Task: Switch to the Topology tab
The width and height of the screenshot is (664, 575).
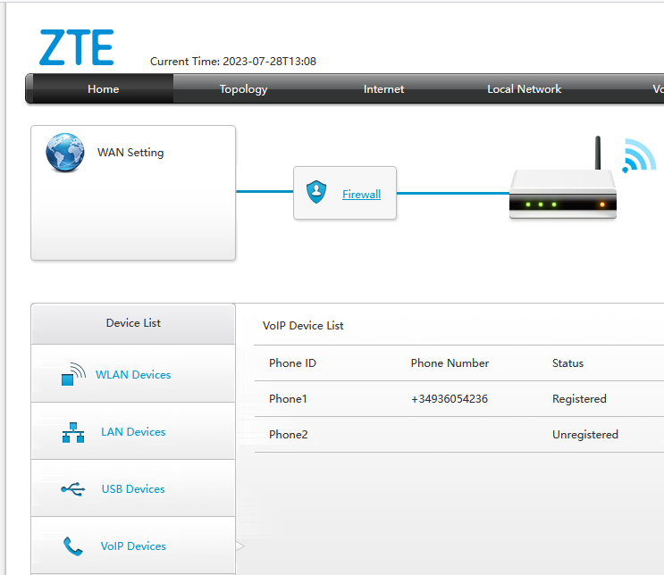Action: tap(243, 89)
